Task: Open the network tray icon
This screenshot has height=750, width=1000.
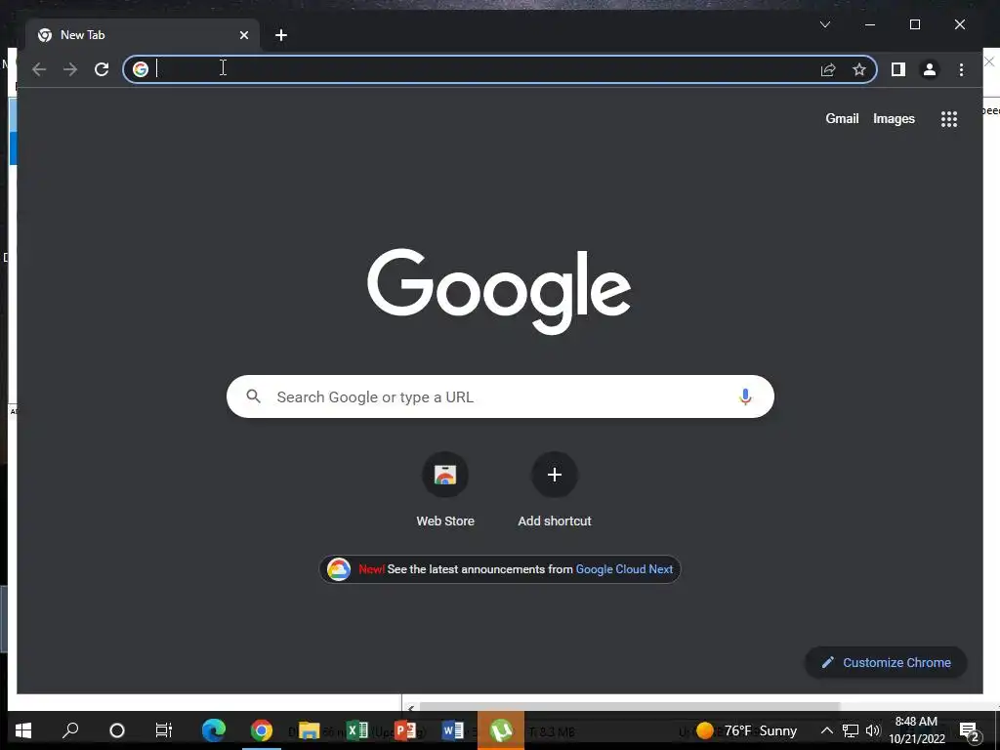Action: tap(851, 730)
